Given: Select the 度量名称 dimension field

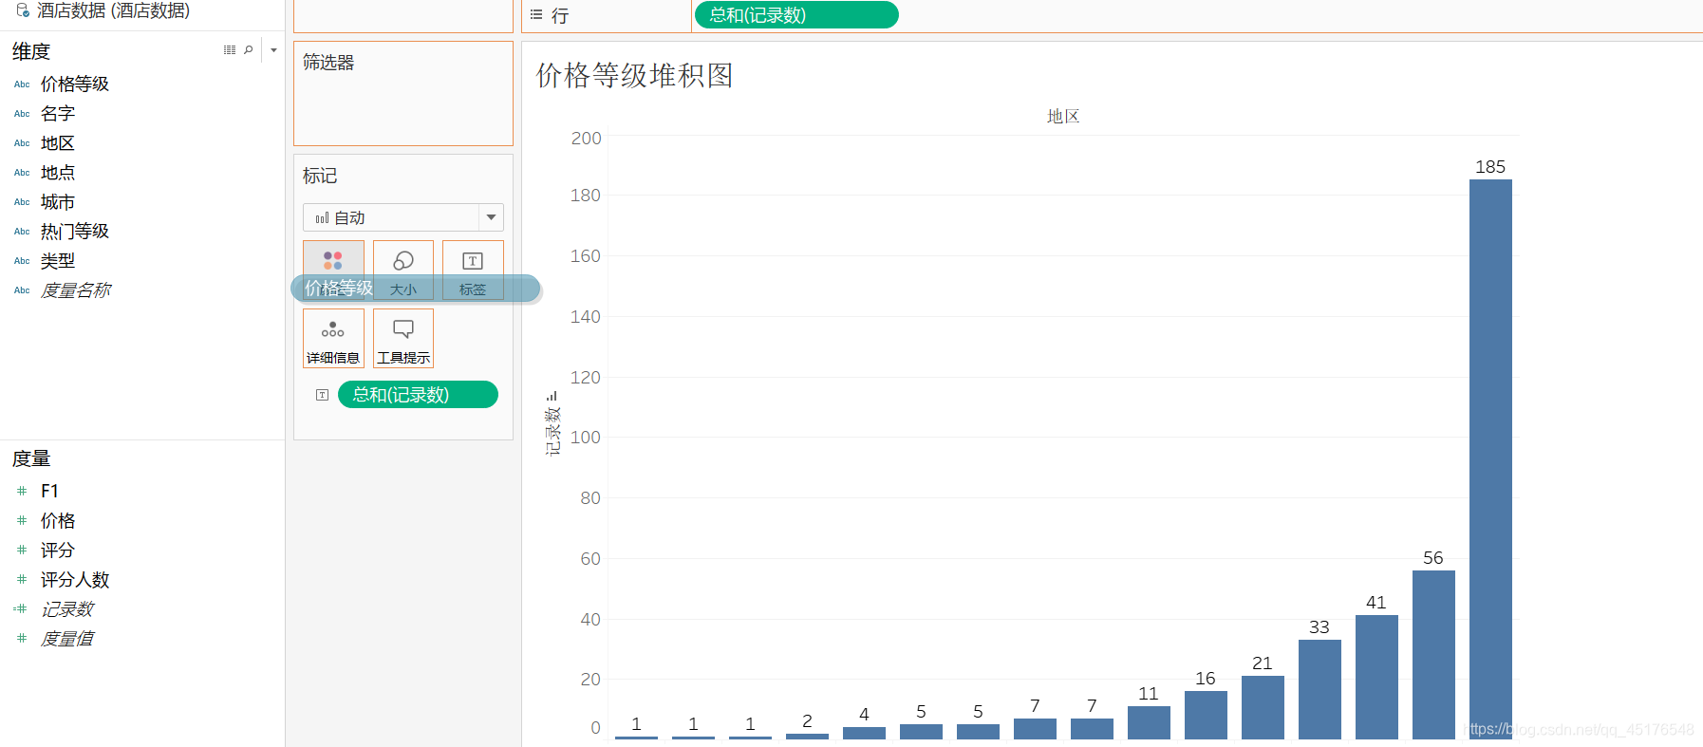Looking at the screenshot, I should (75, 289).
